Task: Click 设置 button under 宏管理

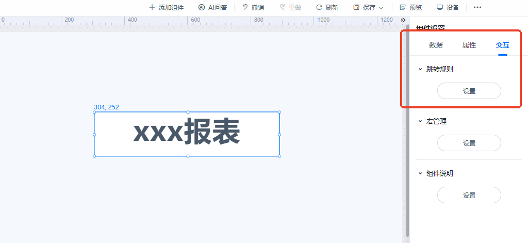Action: (x=469, y=143)
